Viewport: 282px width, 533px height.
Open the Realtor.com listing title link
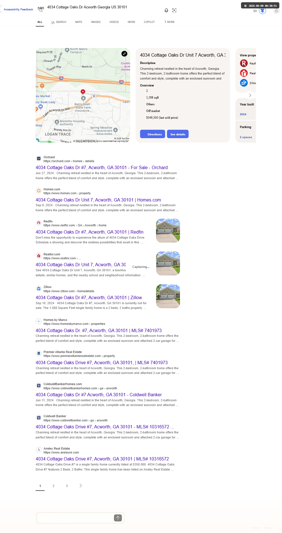click(81, 265)
